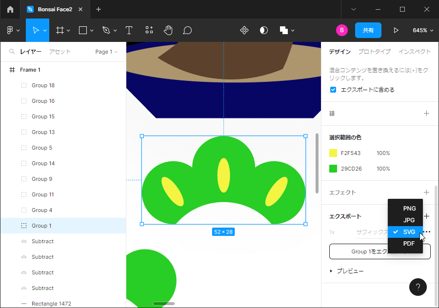Image resolution: width=439 pixels, height=308 pixels.
Task: Select the Group 1 layer
Action: click(x=63, y=226)
